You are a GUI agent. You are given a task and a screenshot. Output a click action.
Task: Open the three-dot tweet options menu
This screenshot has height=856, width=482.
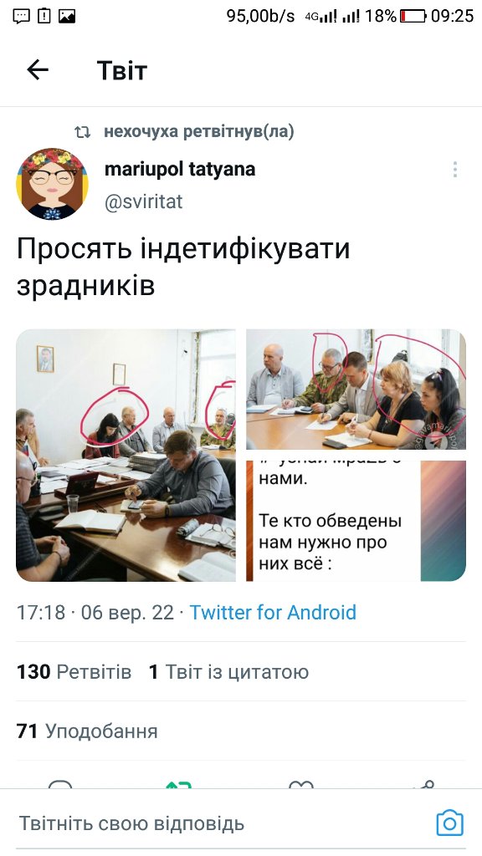454,169
